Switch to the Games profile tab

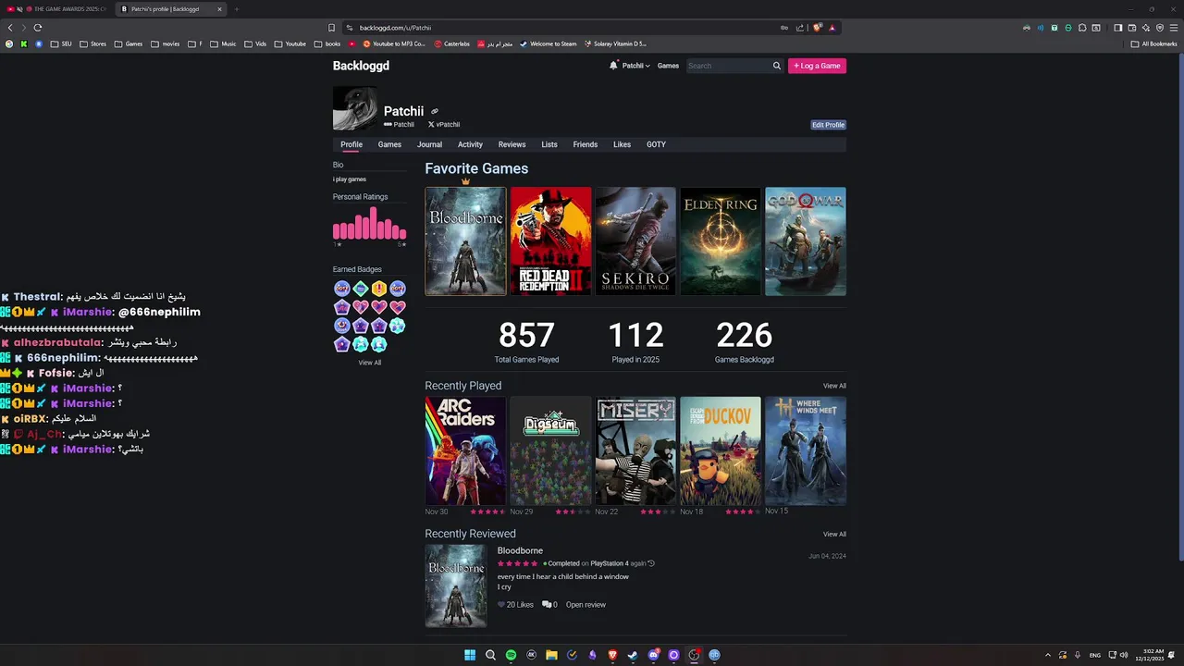tap(389, 144)
